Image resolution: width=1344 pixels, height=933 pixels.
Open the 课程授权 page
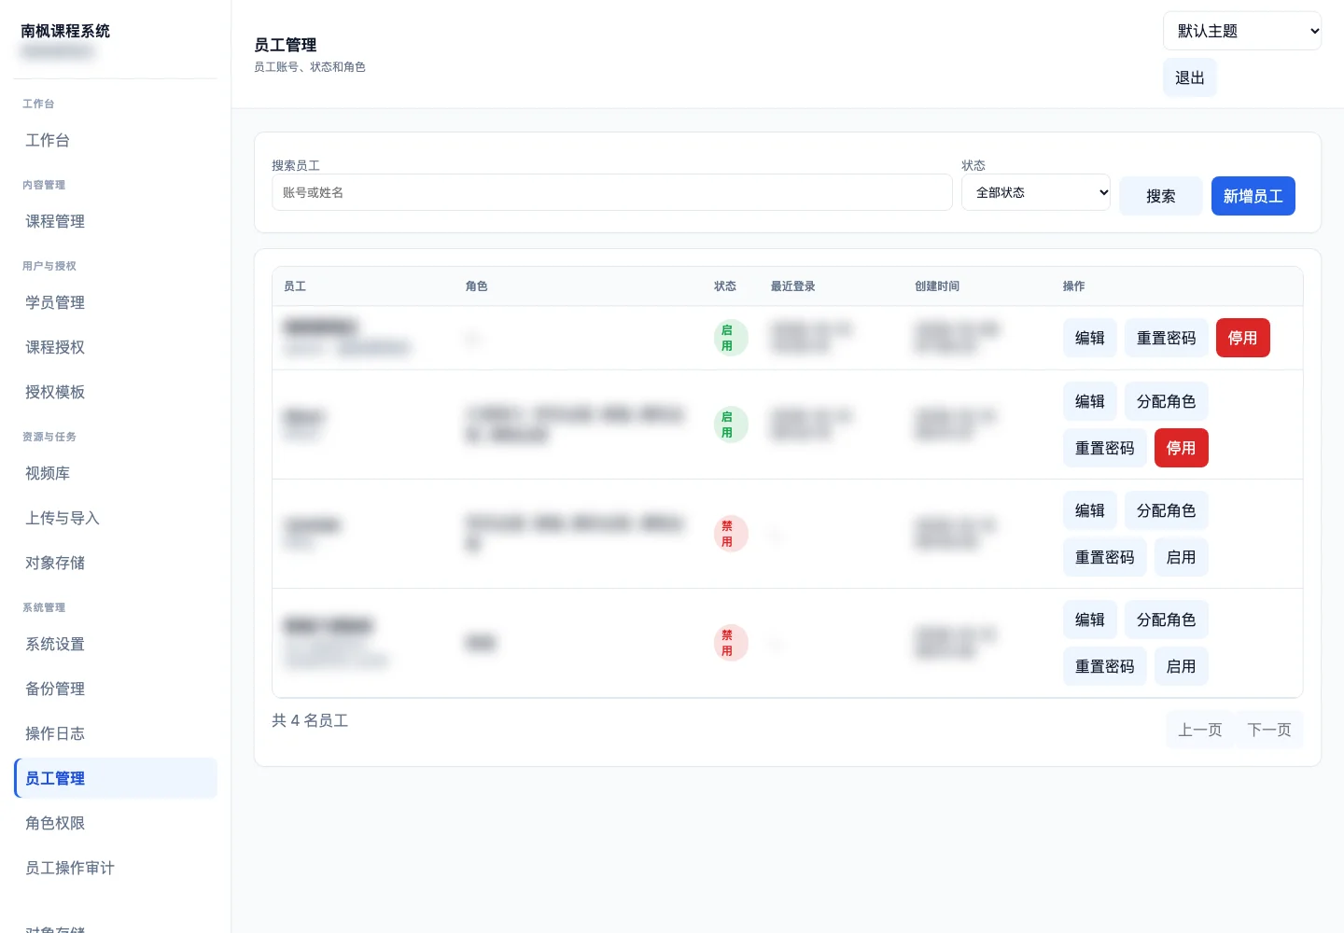116,347
